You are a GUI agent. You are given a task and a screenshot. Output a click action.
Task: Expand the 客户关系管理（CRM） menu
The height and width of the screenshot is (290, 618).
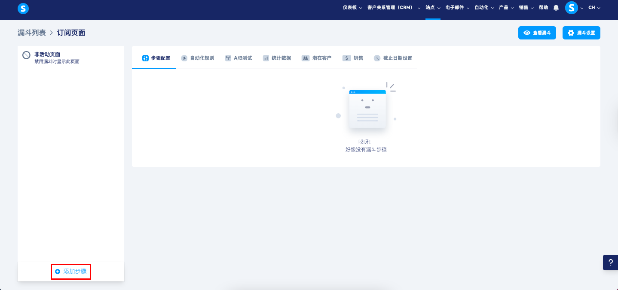click(394, 8)
